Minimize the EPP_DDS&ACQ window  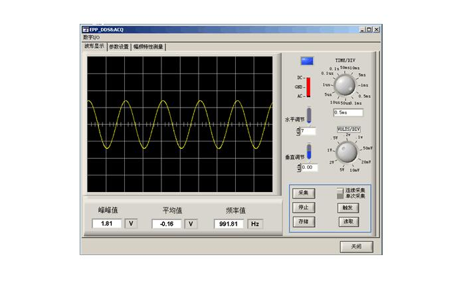click(362, 30)
